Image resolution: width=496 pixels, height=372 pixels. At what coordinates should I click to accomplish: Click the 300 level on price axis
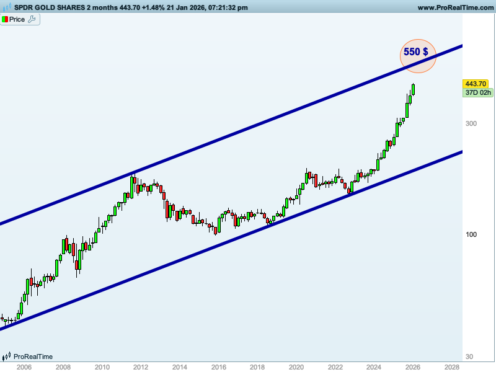pyautogui.click(x=471, y=124)
